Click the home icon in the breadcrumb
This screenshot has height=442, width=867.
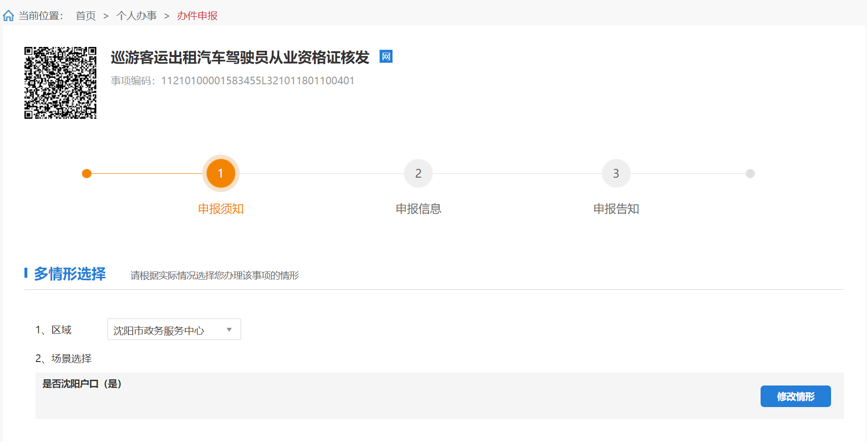pos(9,16)
